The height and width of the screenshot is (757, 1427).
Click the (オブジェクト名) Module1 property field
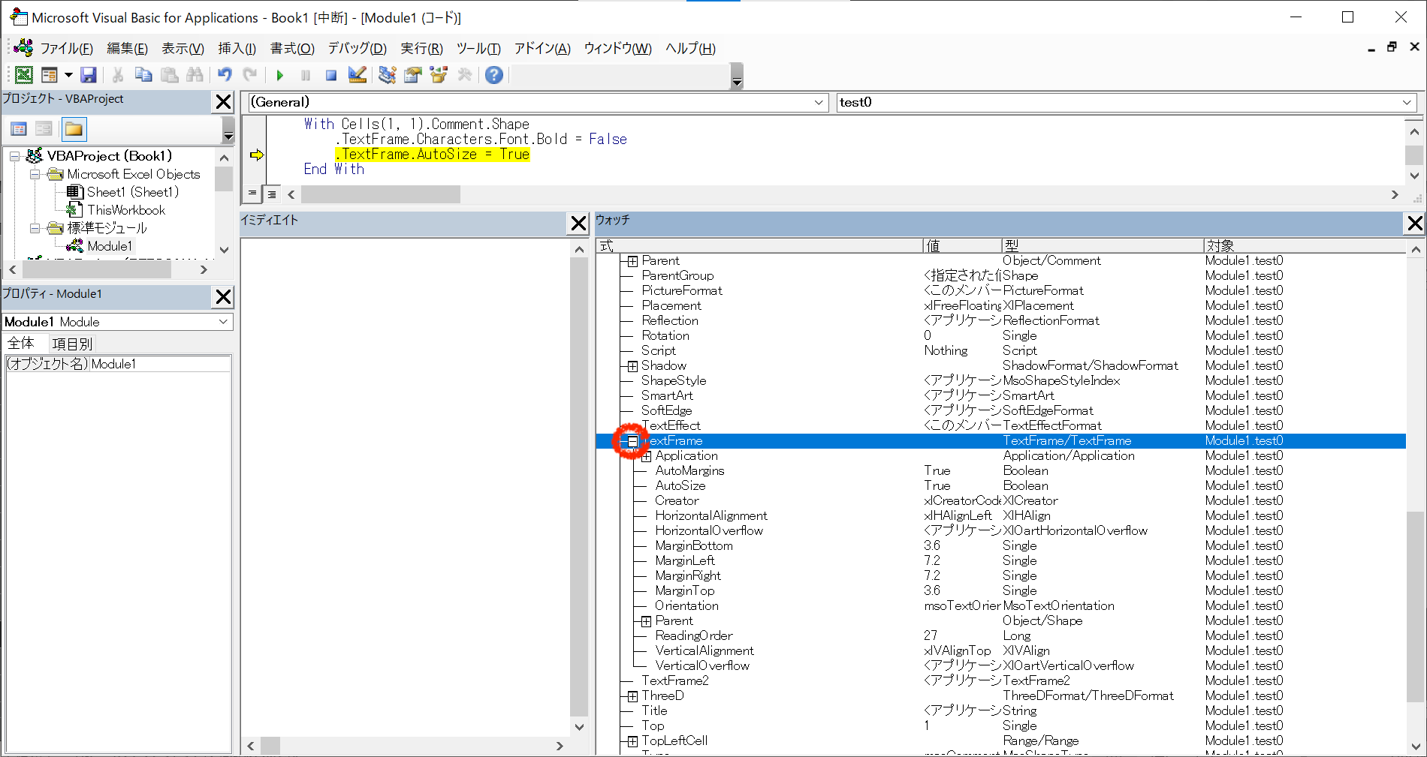pos(118,364)
